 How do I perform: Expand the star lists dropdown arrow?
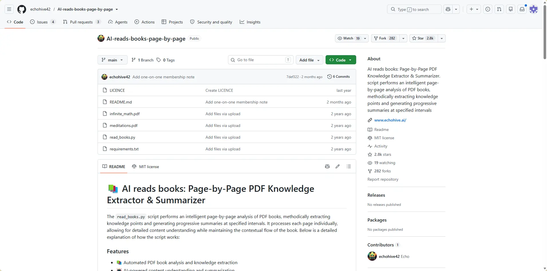(442, 38)
